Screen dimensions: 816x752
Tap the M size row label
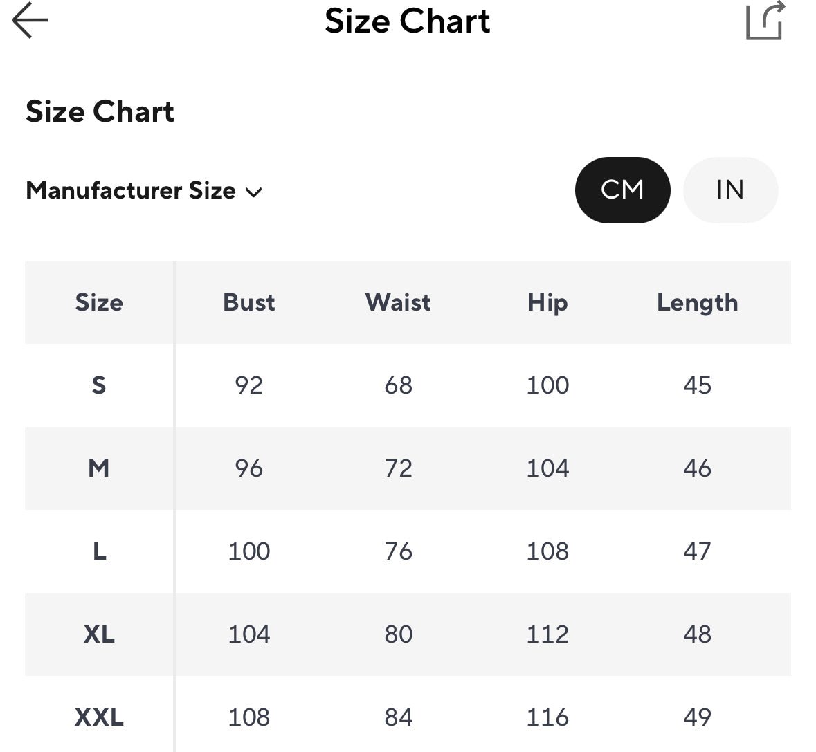tap(99, 468)
